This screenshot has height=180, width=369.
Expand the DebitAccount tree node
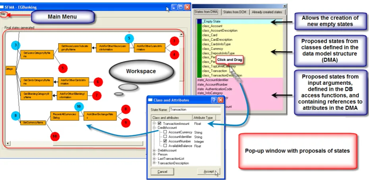[155, 150]
